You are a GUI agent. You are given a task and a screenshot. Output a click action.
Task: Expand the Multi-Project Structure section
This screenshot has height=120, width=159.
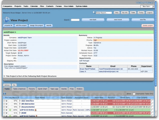coord(4,76)
